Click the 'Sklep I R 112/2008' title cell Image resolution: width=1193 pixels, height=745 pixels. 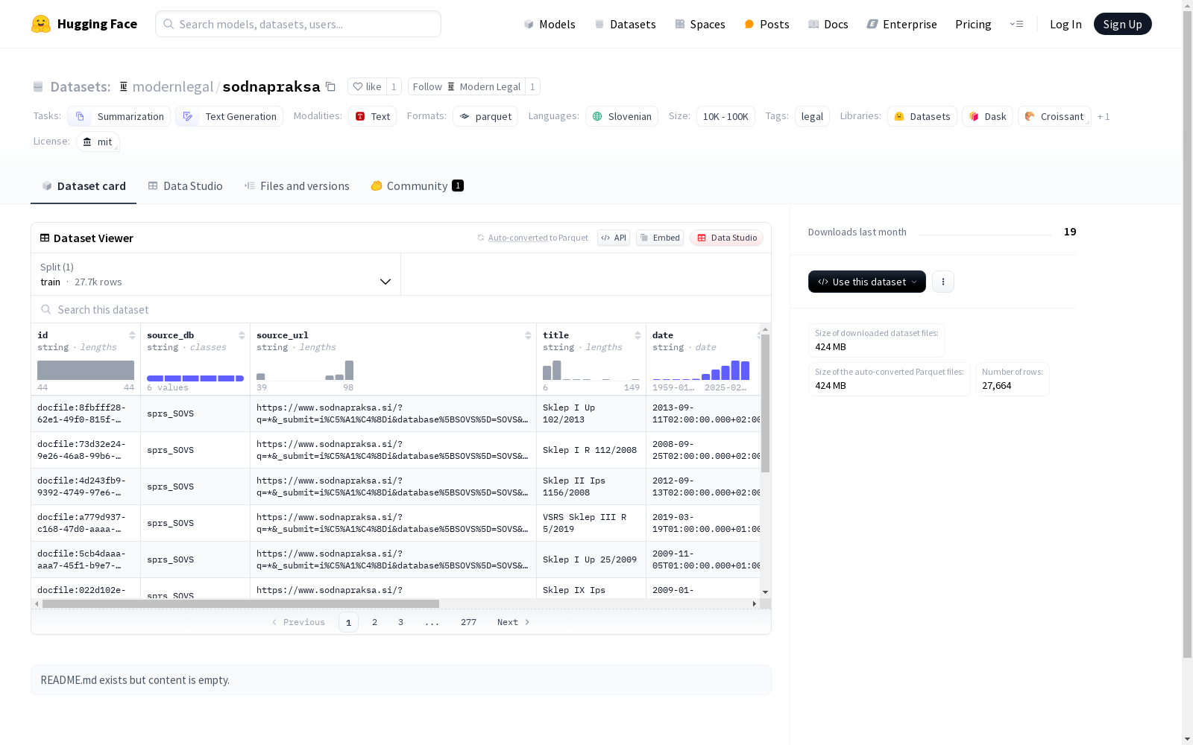pos(591,450)
